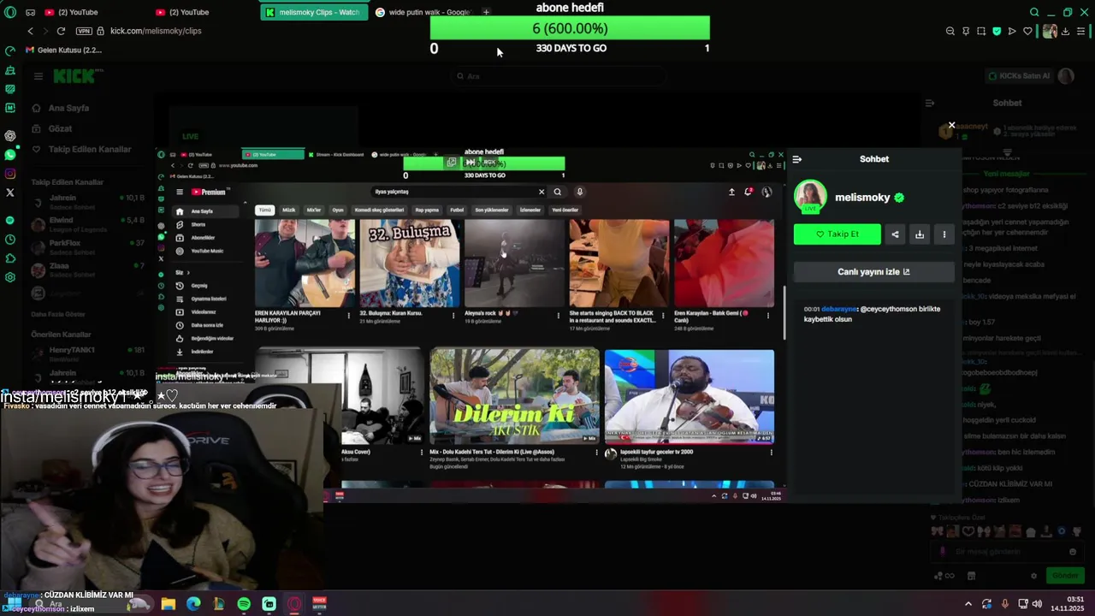The image size is (1095, 616).
Task: Open ParkFlox channel in followed list
Action: coord(88,246)
